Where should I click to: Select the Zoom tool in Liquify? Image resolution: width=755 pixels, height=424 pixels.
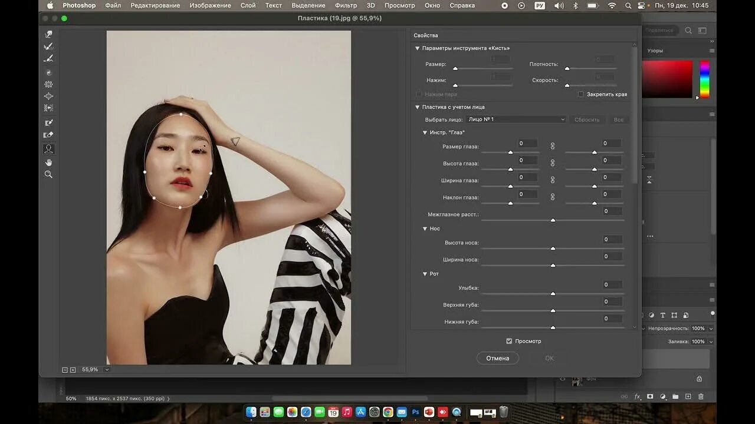[x=48, y=174]
